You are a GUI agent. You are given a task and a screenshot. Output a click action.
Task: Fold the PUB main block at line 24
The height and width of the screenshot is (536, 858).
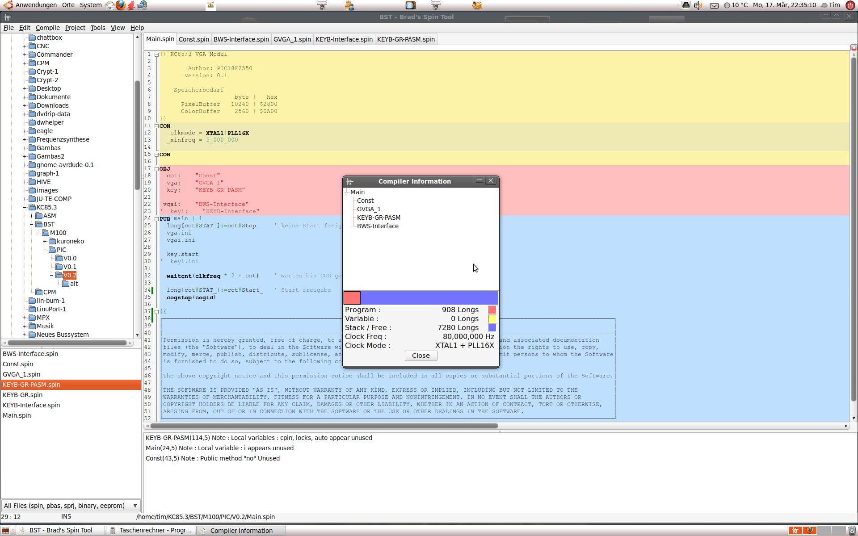pyautogui.click(x=156, y=219)
